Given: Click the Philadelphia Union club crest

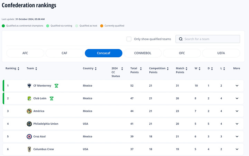Looking at the screenshot, I should [x=29, y=124].
